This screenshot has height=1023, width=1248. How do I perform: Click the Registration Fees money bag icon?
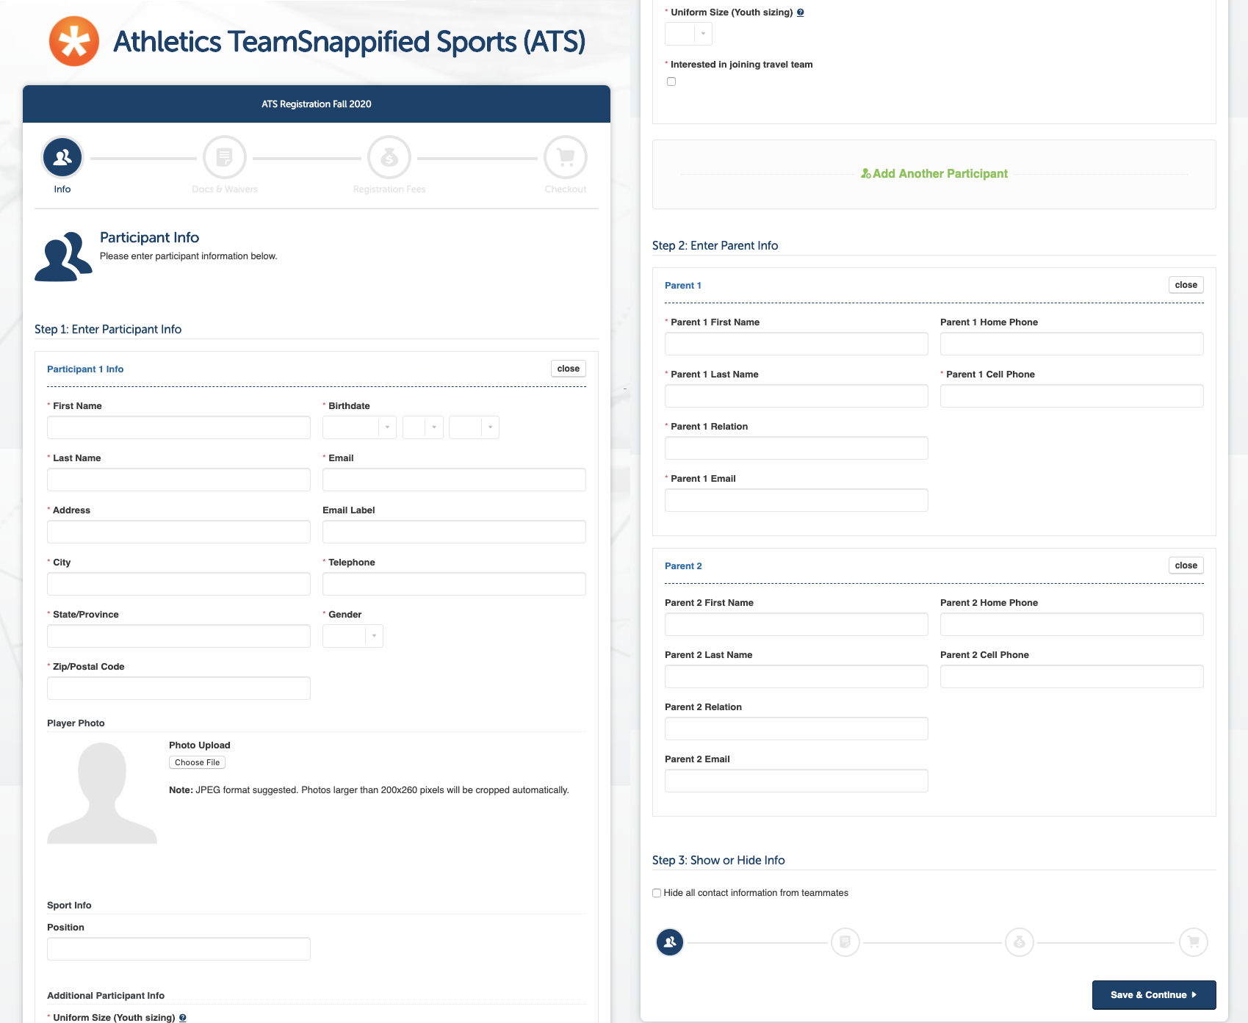(389, 157)
